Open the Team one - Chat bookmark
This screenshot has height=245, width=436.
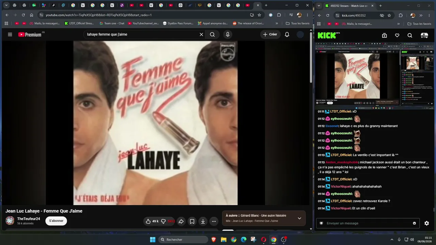point(112,23)
